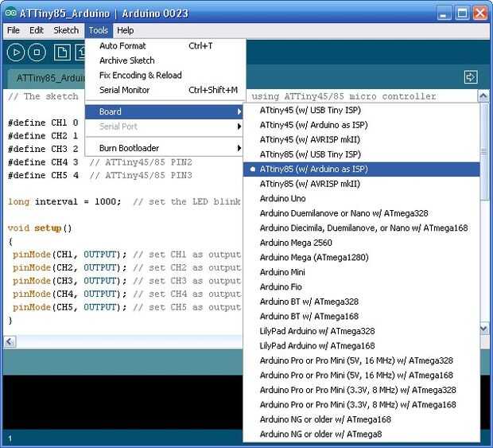This screenshot has width=493, height=448.
Task: Open the Help menu
Action: pos(125,30)
